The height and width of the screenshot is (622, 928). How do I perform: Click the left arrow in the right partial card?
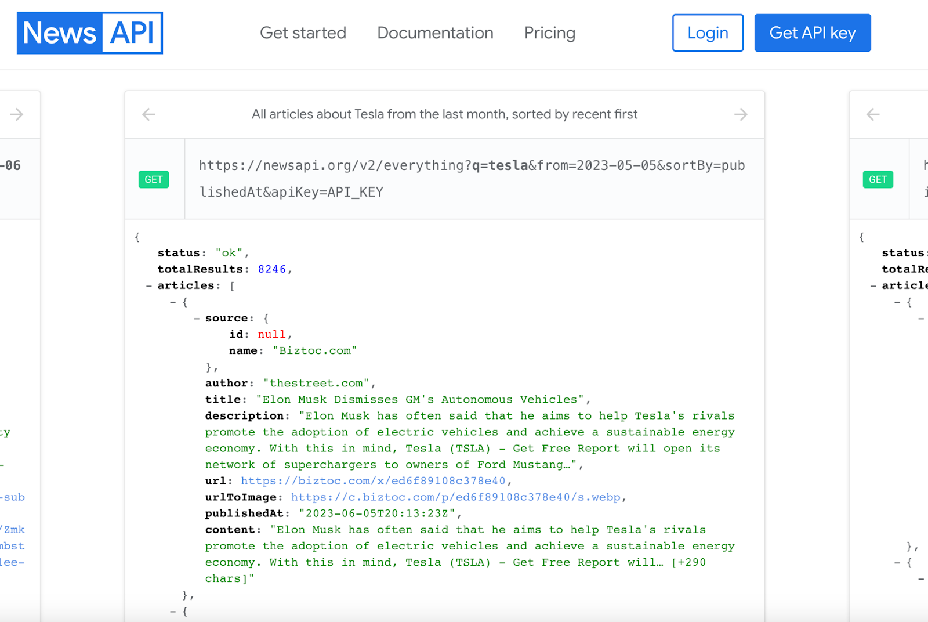pos(873,114)
